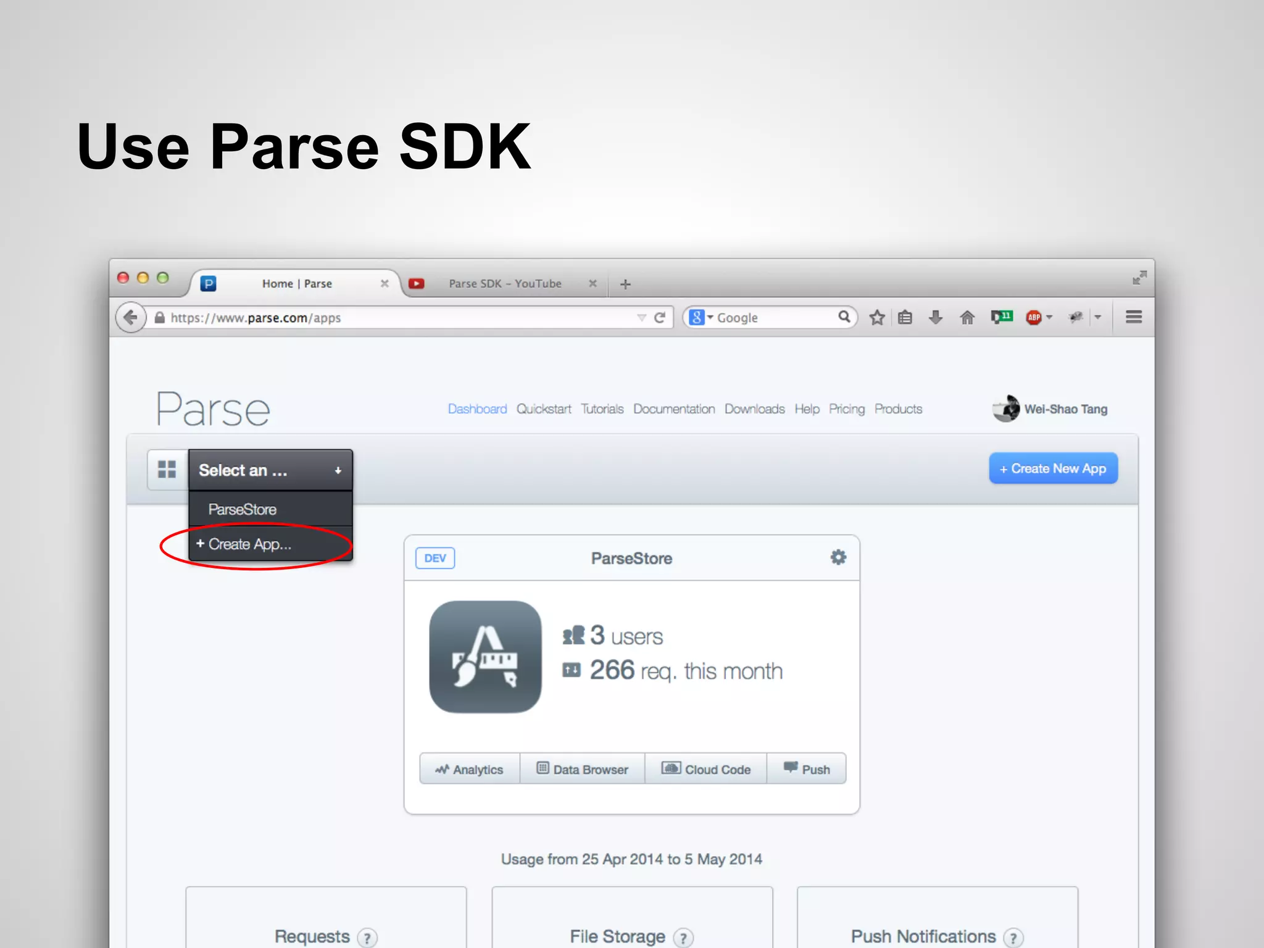
Task: Open the Products nav link
Action: [x=898, y=409]
